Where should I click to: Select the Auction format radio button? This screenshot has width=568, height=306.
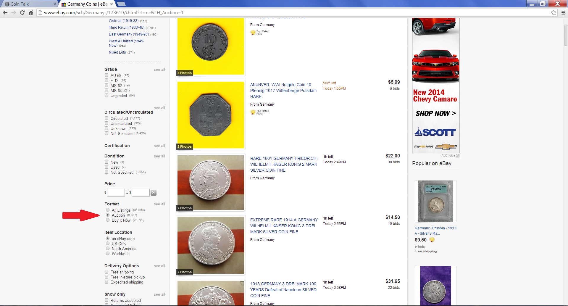(108, 215)
